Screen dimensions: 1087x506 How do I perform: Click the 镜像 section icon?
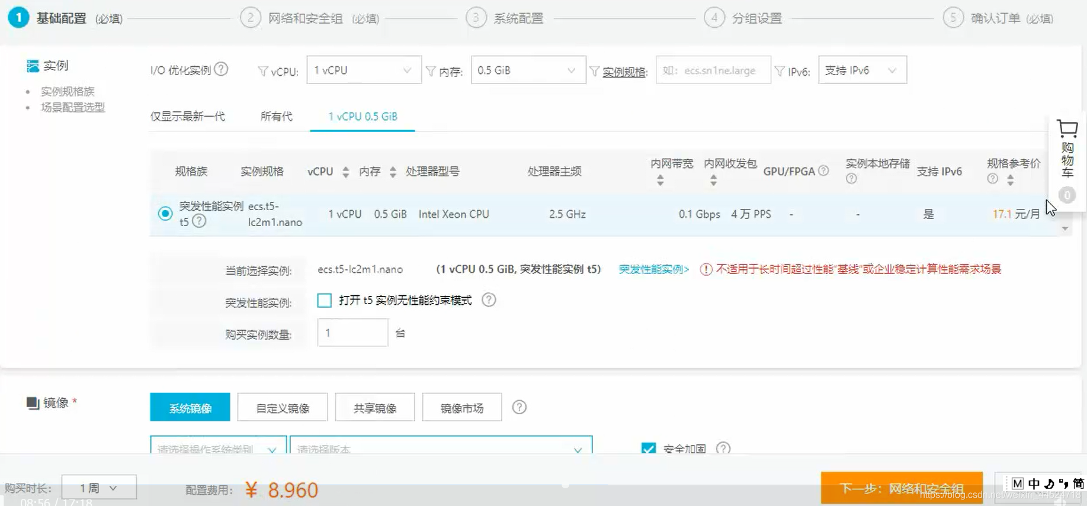coord(33,403)
